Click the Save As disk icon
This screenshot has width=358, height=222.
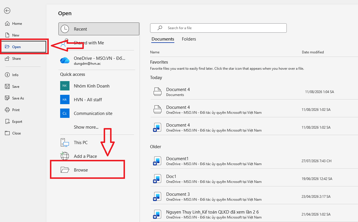[7, 98]
